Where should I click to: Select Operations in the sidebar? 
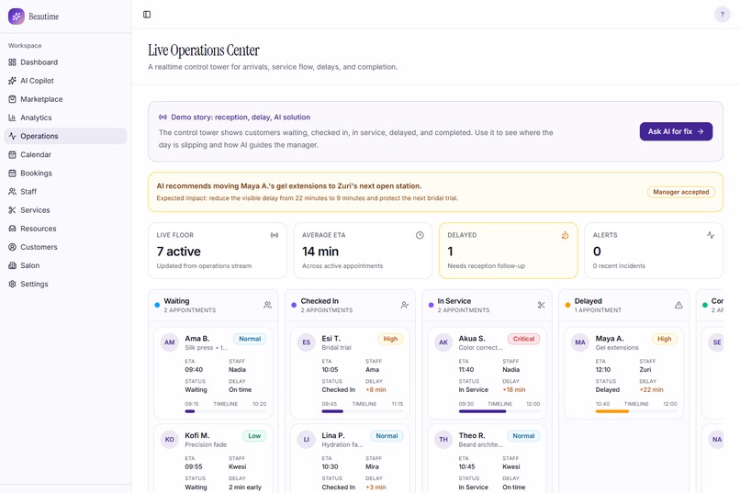[65, 136]
